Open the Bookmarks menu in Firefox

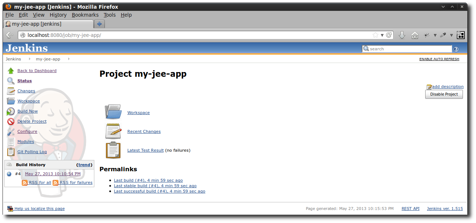point(85,15)
